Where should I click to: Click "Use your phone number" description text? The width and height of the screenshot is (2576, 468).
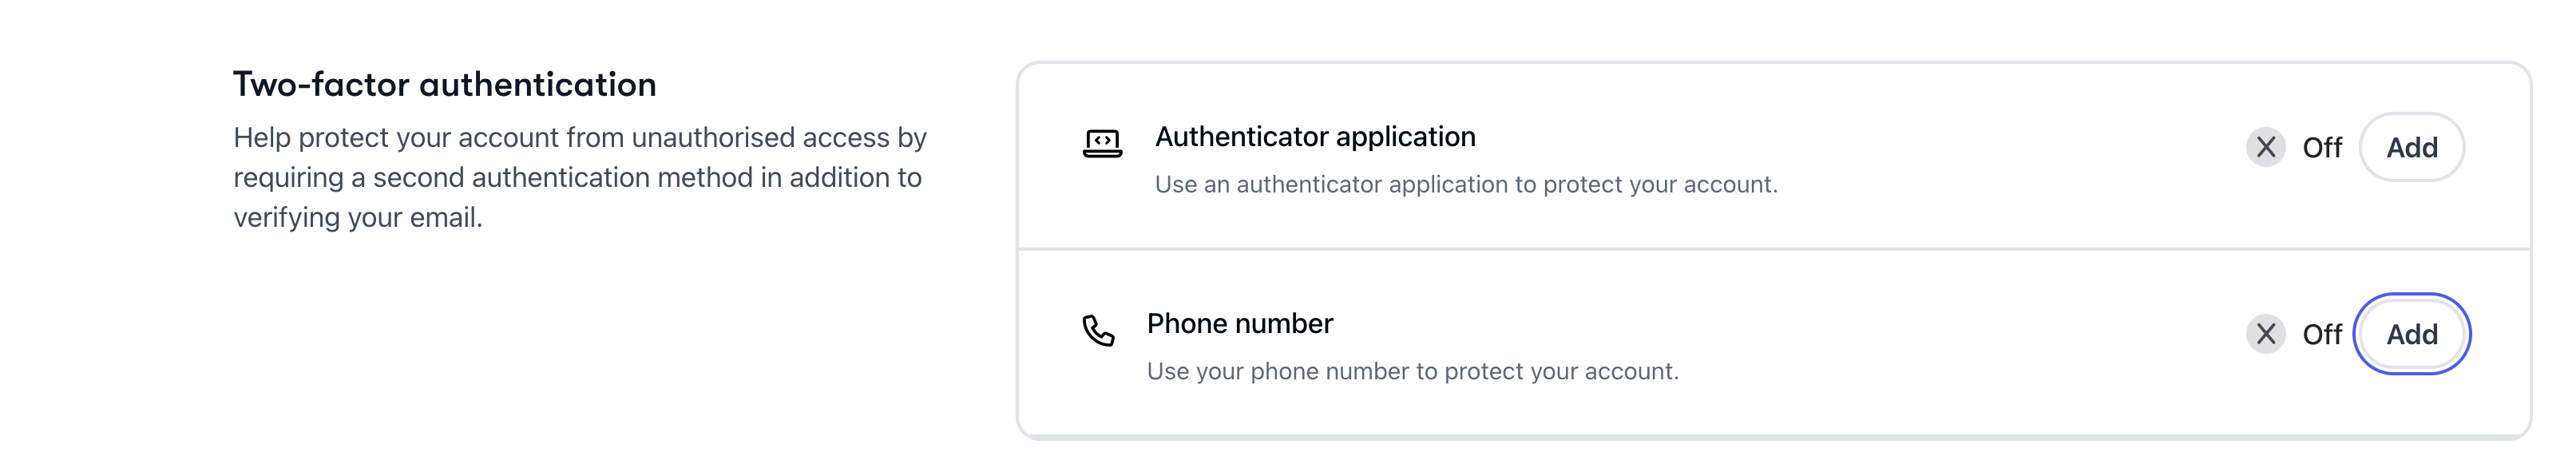tap(1411, 372)
